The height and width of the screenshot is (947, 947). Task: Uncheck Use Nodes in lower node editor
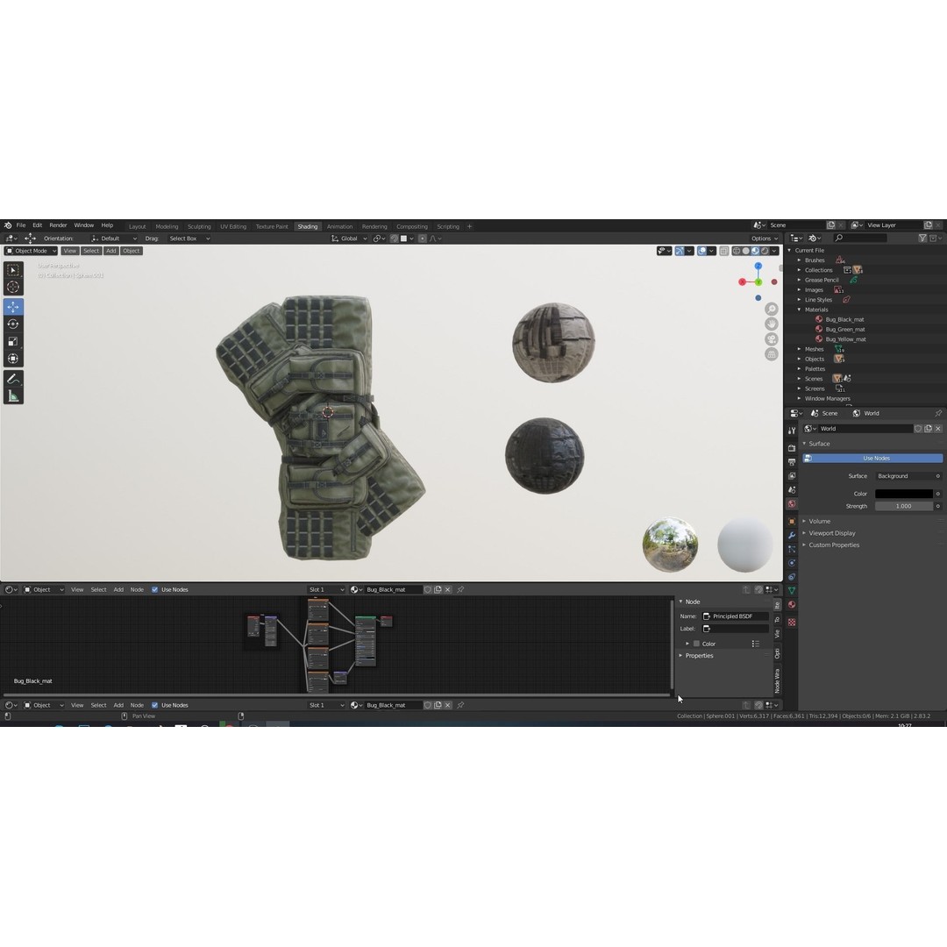(154, 705)
